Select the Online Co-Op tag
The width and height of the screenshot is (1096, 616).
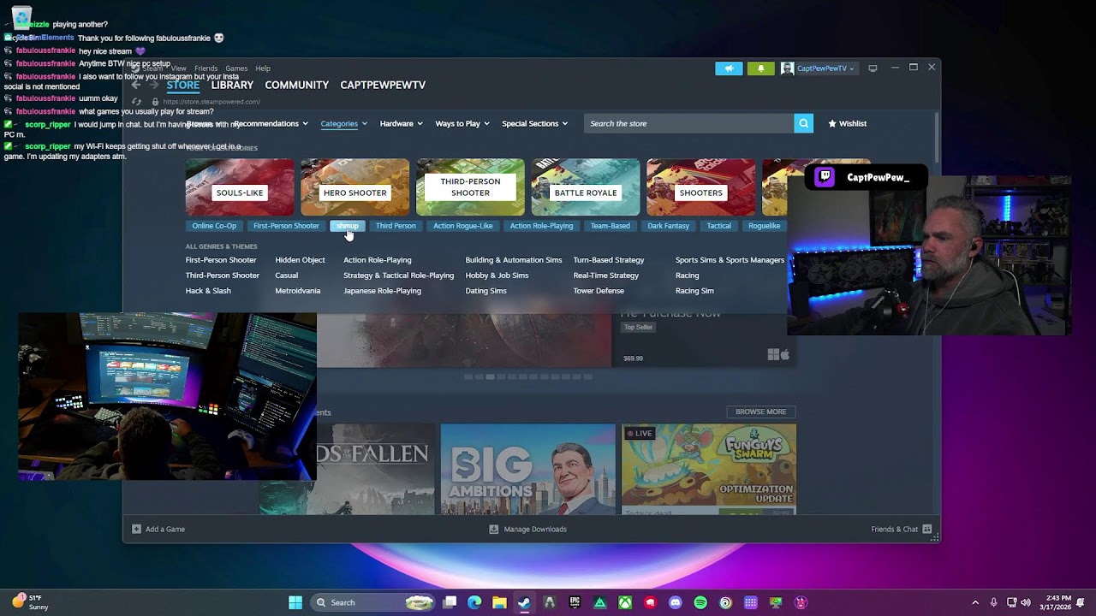214,226
